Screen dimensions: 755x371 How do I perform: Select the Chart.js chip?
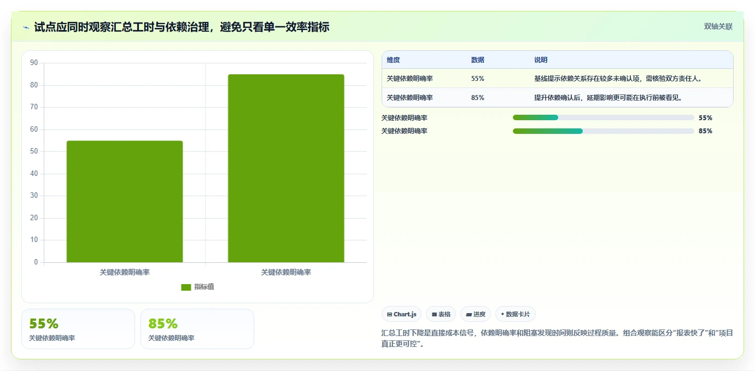[x=401, y=314]
